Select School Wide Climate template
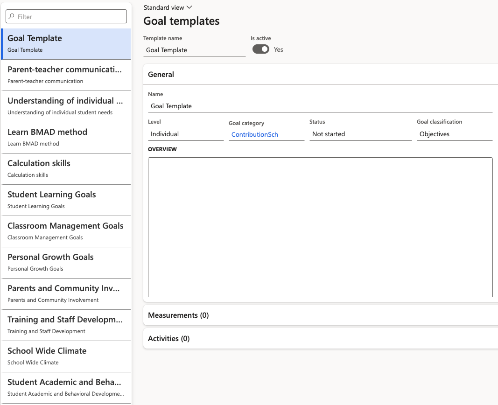The height and width of the screenshot is (405, 498). (x=66, y=356)
